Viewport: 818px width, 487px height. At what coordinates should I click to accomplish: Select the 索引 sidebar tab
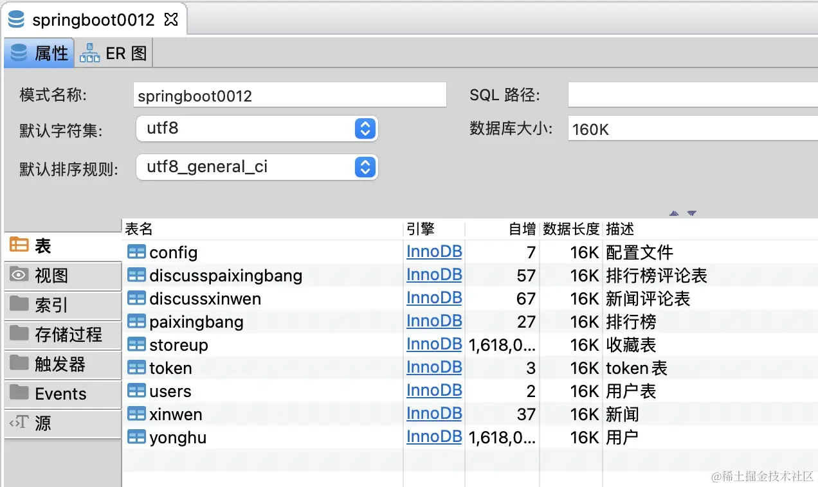[62, 305]
